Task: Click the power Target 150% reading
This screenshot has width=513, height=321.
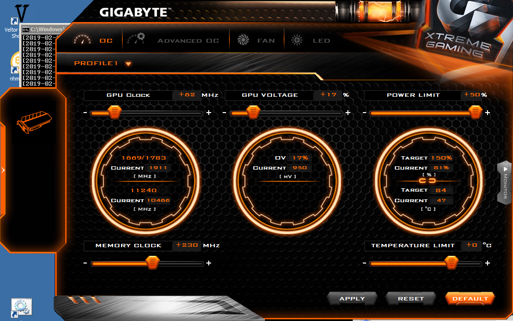Action: click(x=441, y=158)
